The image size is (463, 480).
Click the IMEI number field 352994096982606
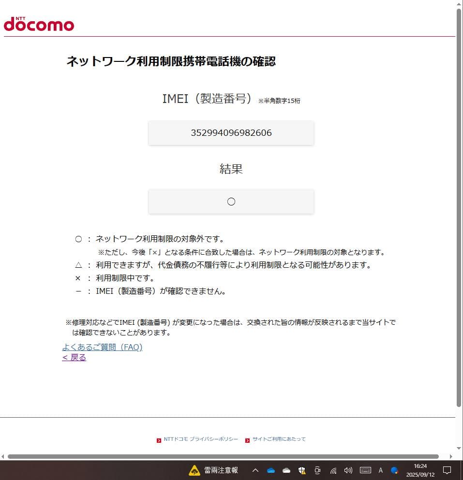[x=231, y=133]
